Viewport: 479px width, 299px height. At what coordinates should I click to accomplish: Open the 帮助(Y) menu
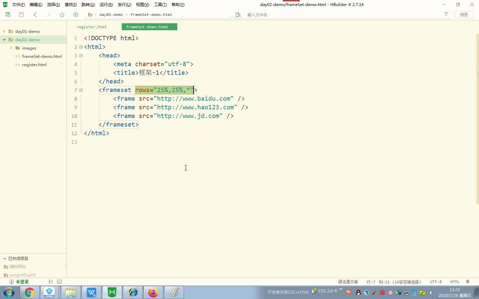coord(178,5)
